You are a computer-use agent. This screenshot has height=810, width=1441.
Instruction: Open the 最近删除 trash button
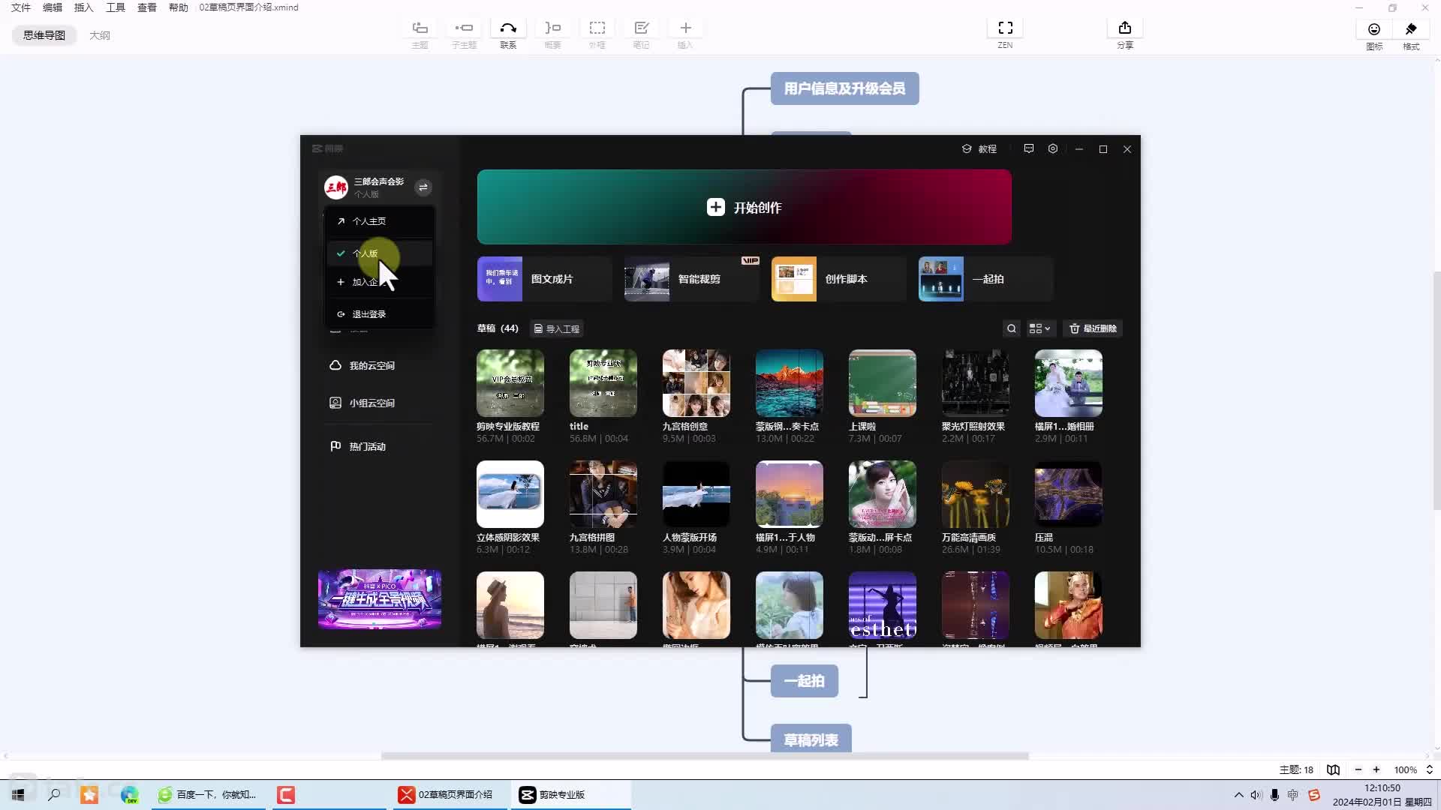click(x=1093, y=328)
